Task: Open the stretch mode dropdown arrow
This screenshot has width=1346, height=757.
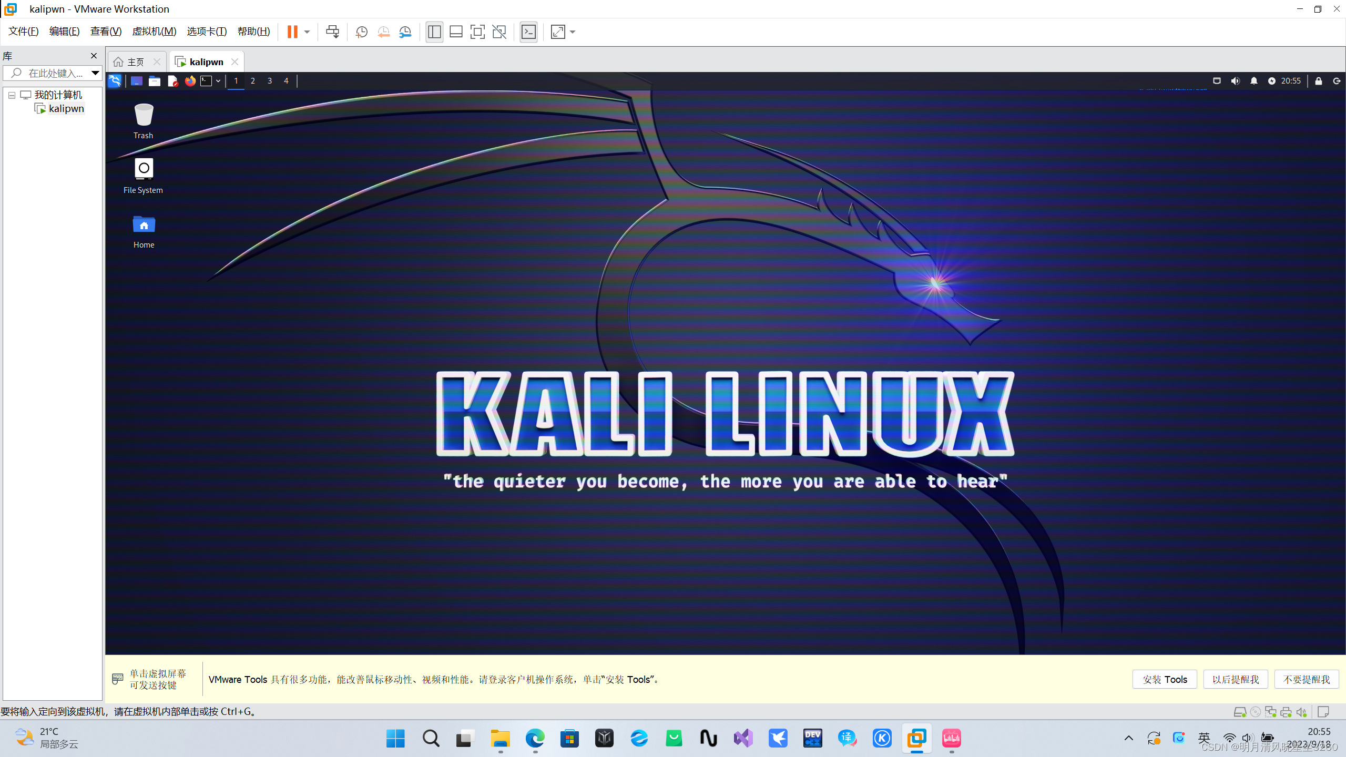Action: pos(573,32)
